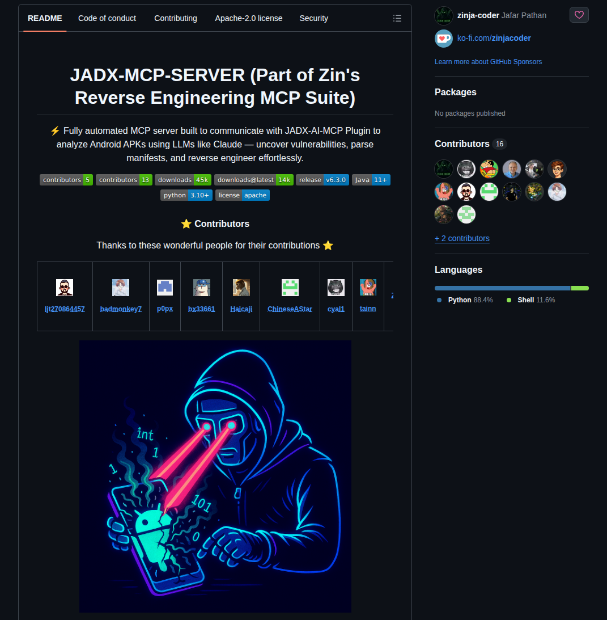607x620 pixels.
Task: Open the Security tab
Action: [x=314, y=18]
